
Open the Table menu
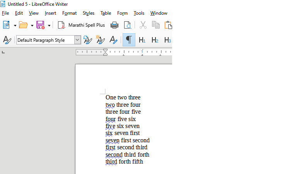(106, 13)
